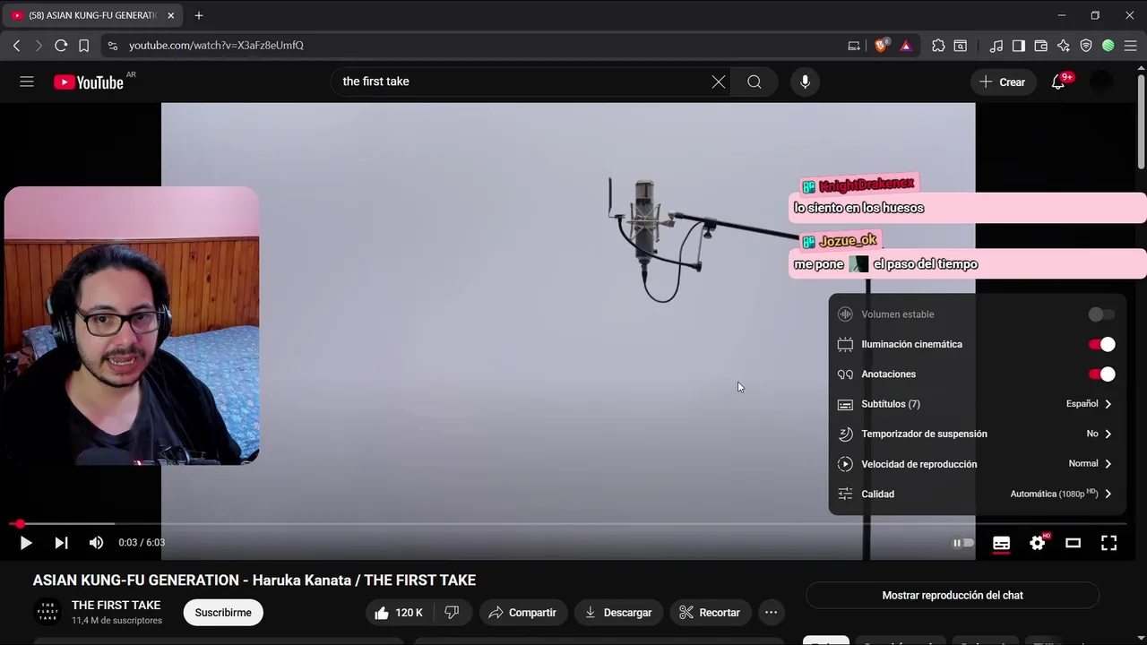Viewport: 1147px width, 645px height.
Task: Toggle subtitles with the captions icon
Action: (x=1002, y=543)
